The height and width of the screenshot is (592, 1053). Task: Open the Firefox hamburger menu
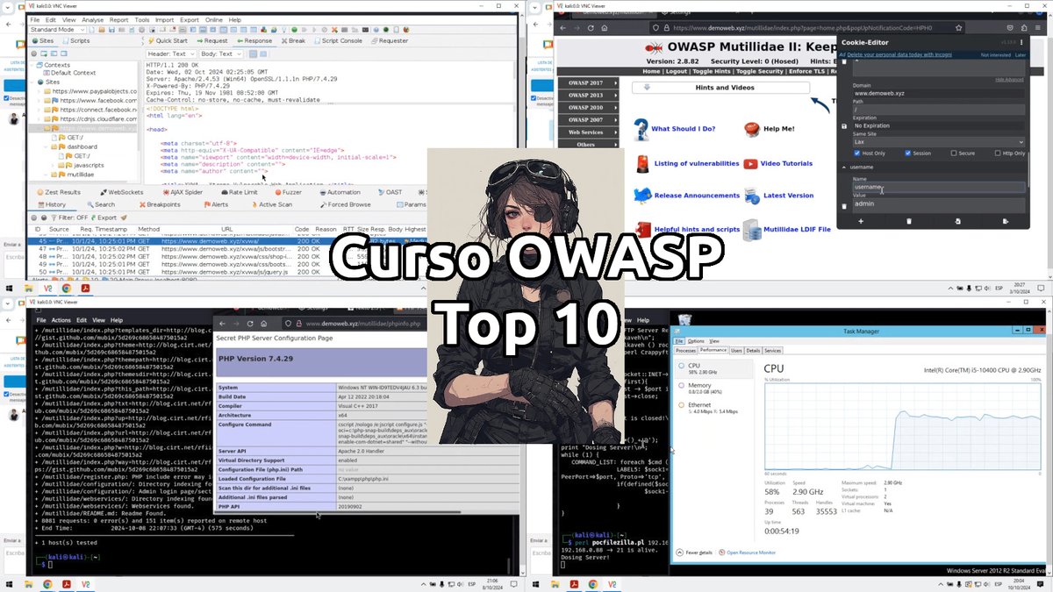pyautogui.click(x=1038, y=27)
